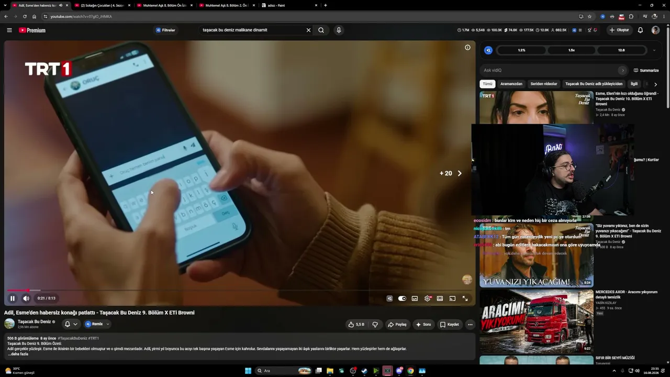Open the Taşacak Bu Deniz channel name
This screenshot has height=377, width=670.
(34, 321)
